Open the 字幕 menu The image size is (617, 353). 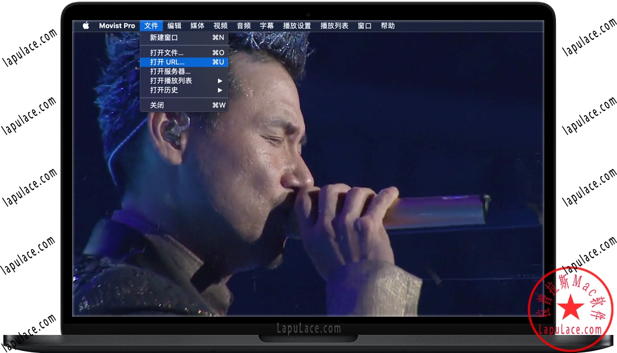[267, 26]
